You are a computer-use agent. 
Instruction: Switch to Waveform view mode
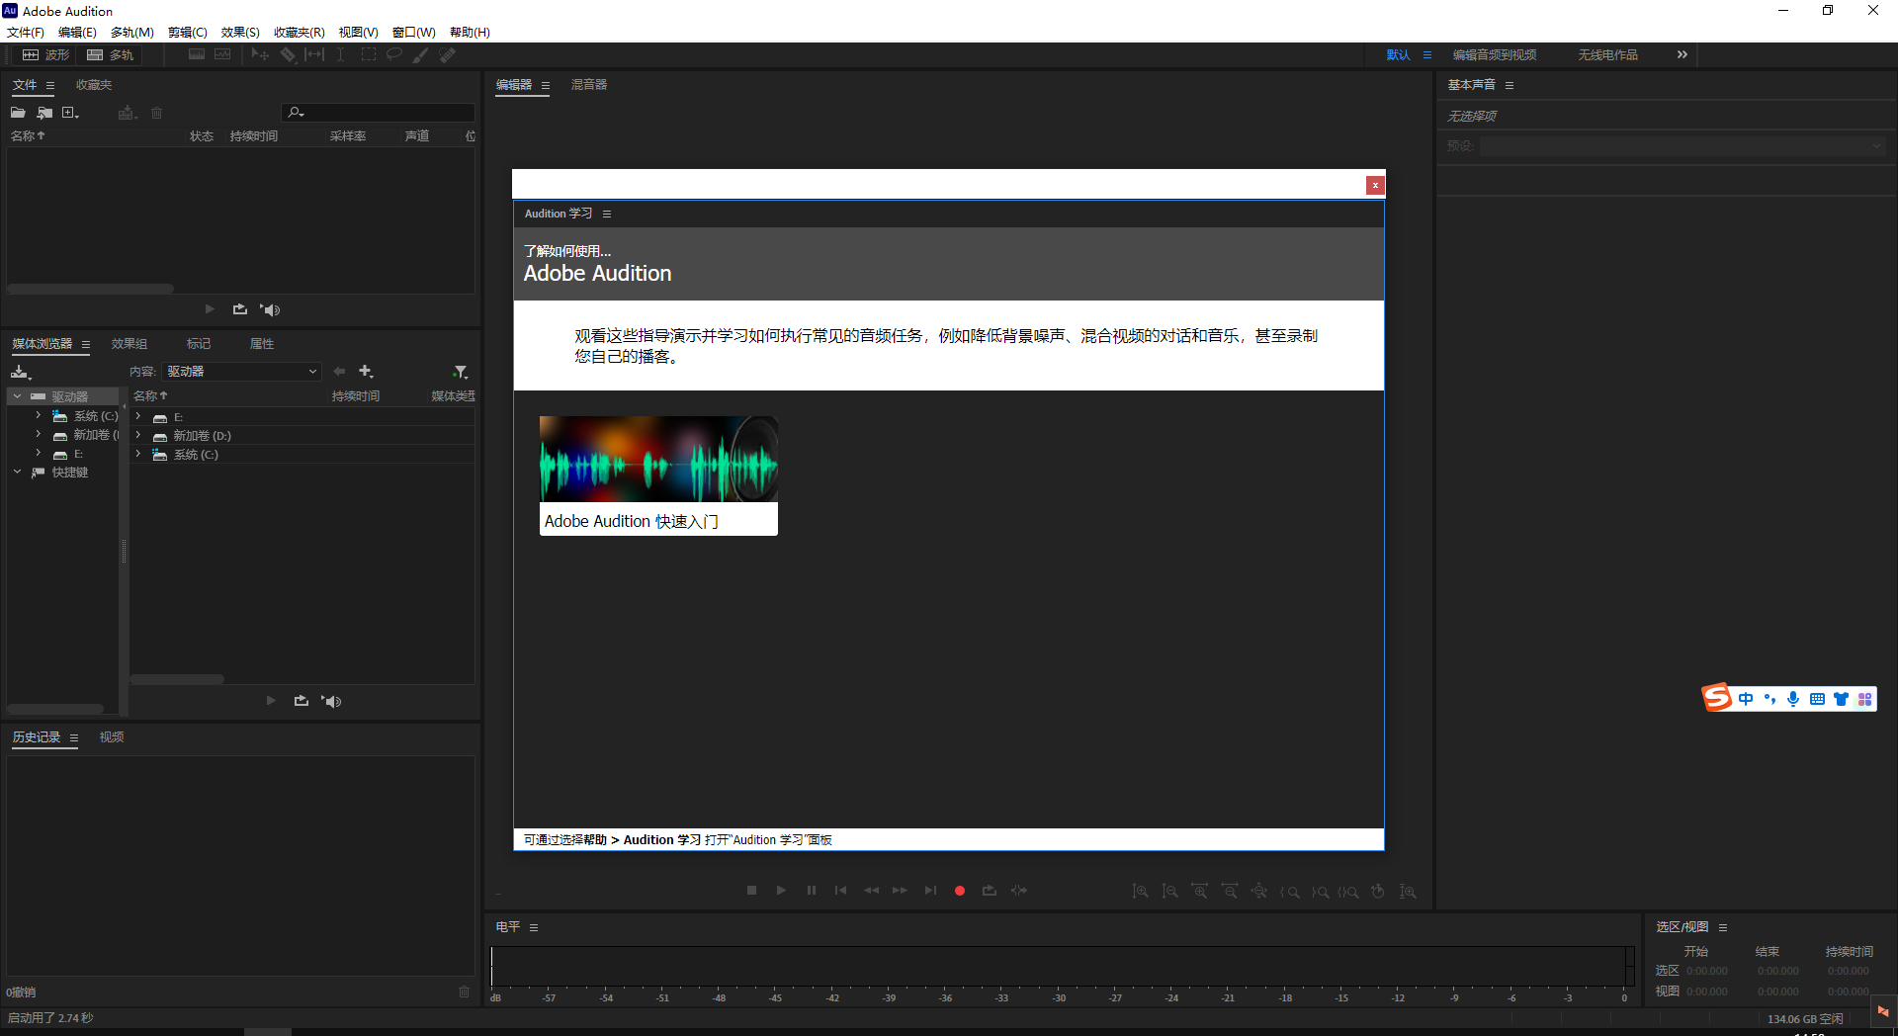coord(46,55)
